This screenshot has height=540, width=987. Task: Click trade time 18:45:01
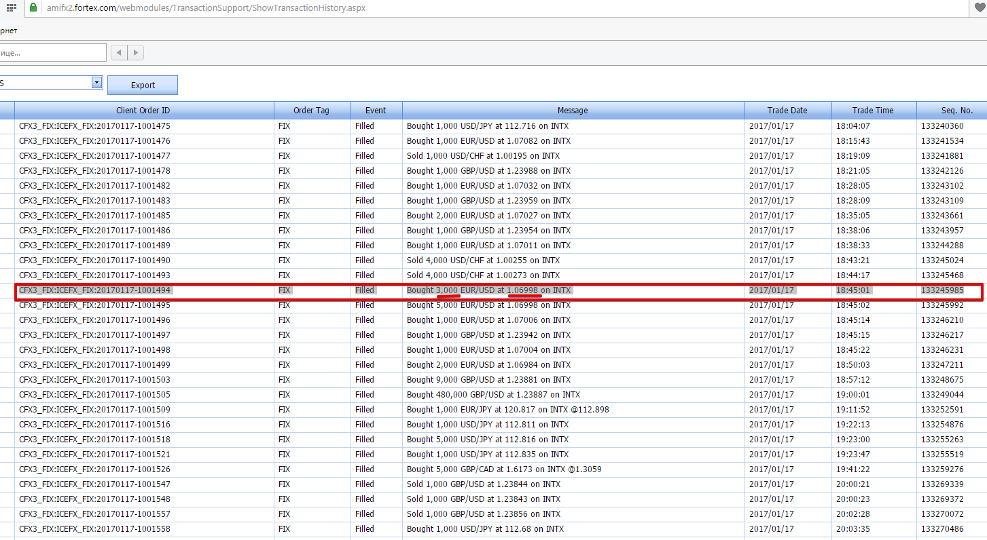853,290
